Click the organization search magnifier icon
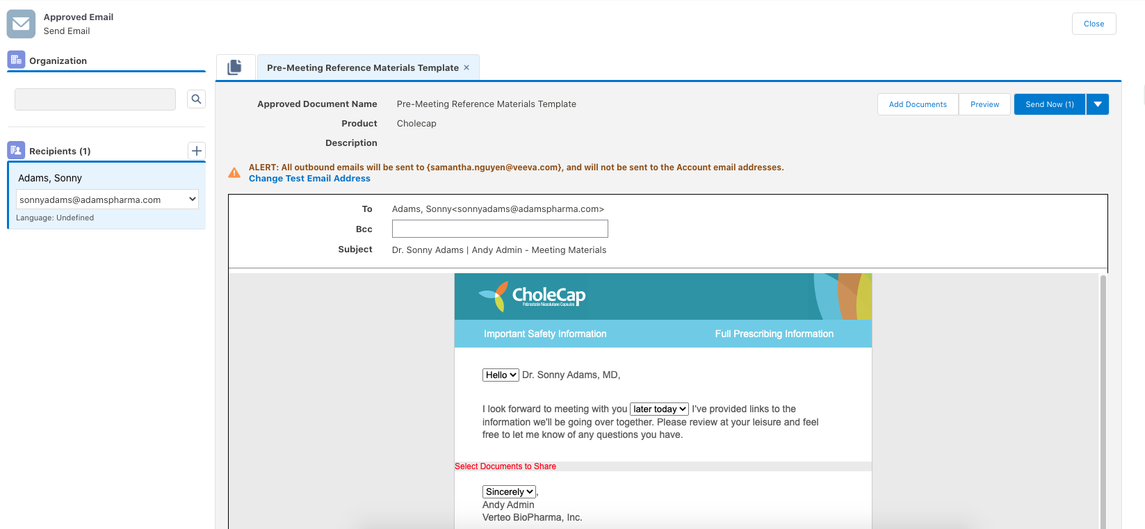Image resolution: width=1145 pixels, height=529 pixels. coord(197,99)
